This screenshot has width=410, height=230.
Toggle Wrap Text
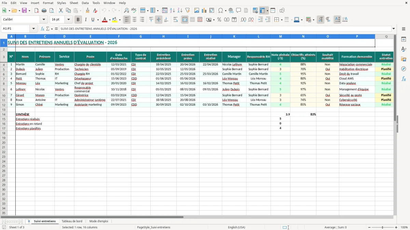point(176,20)
